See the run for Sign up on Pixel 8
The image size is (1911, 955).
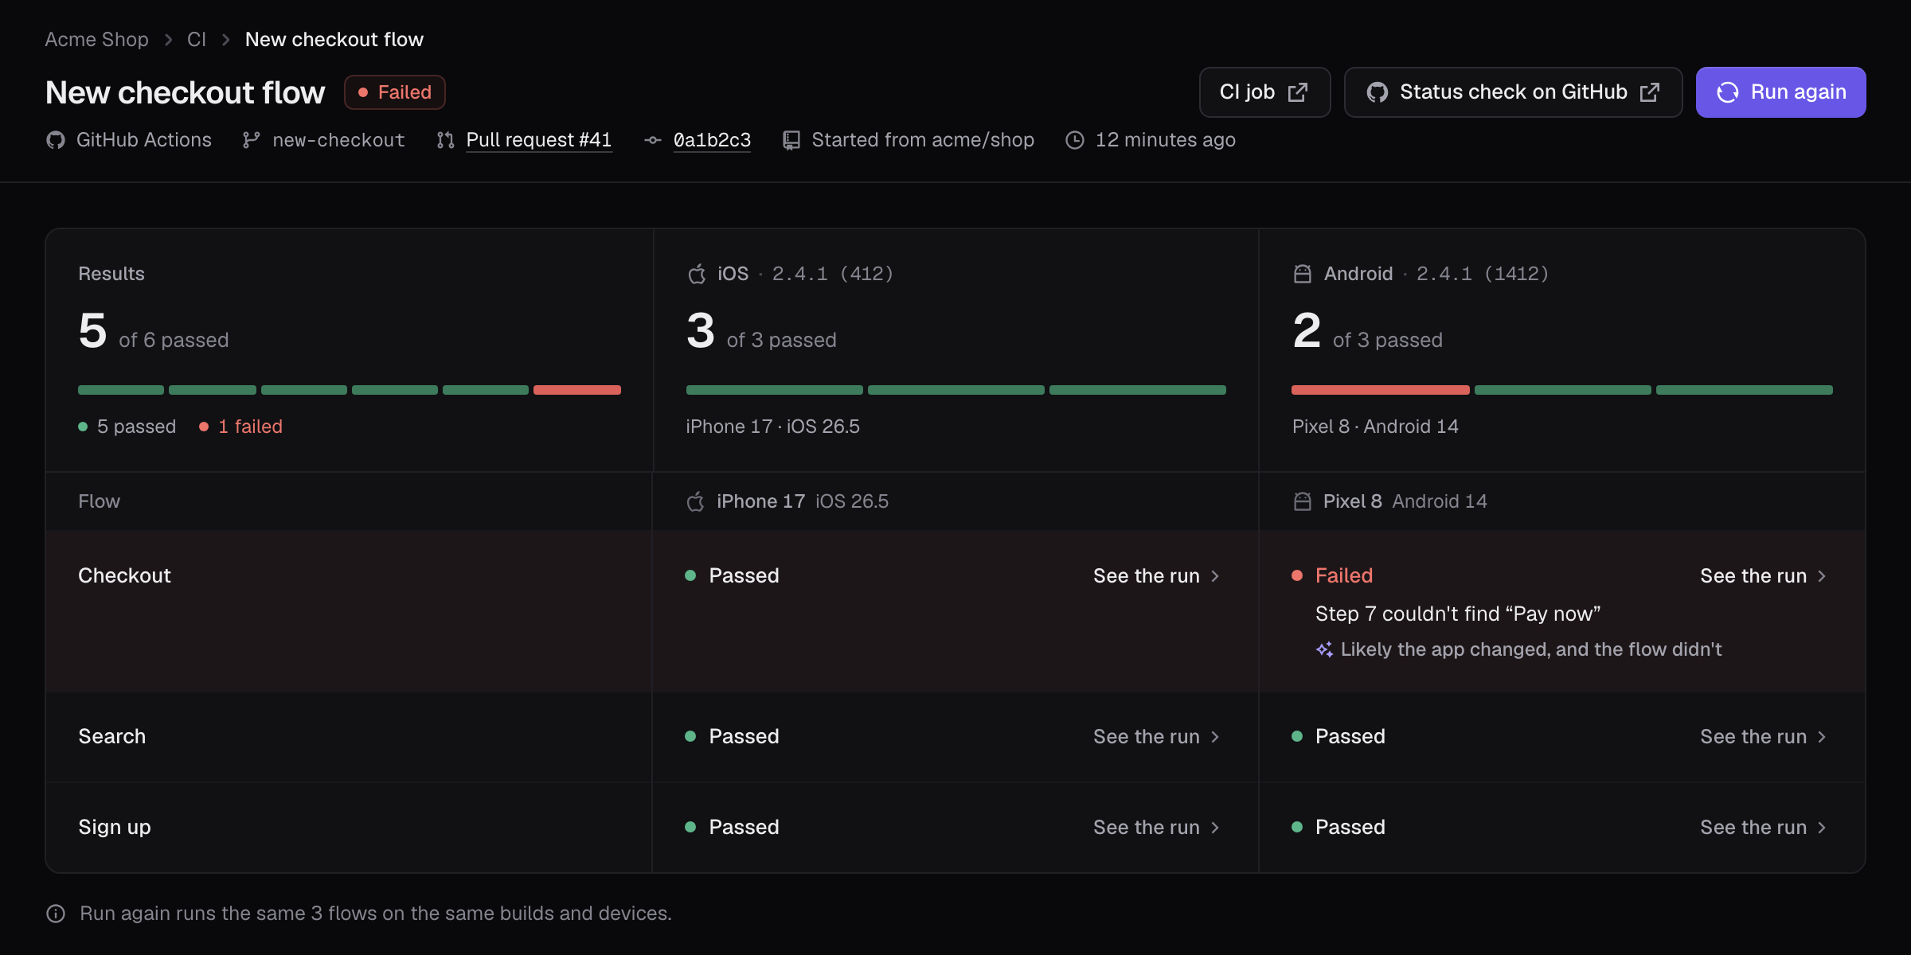(1763, 828)
